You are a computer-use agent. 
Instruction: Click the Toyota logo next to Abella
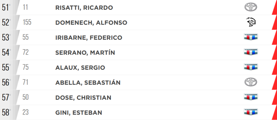click(251, 82)
